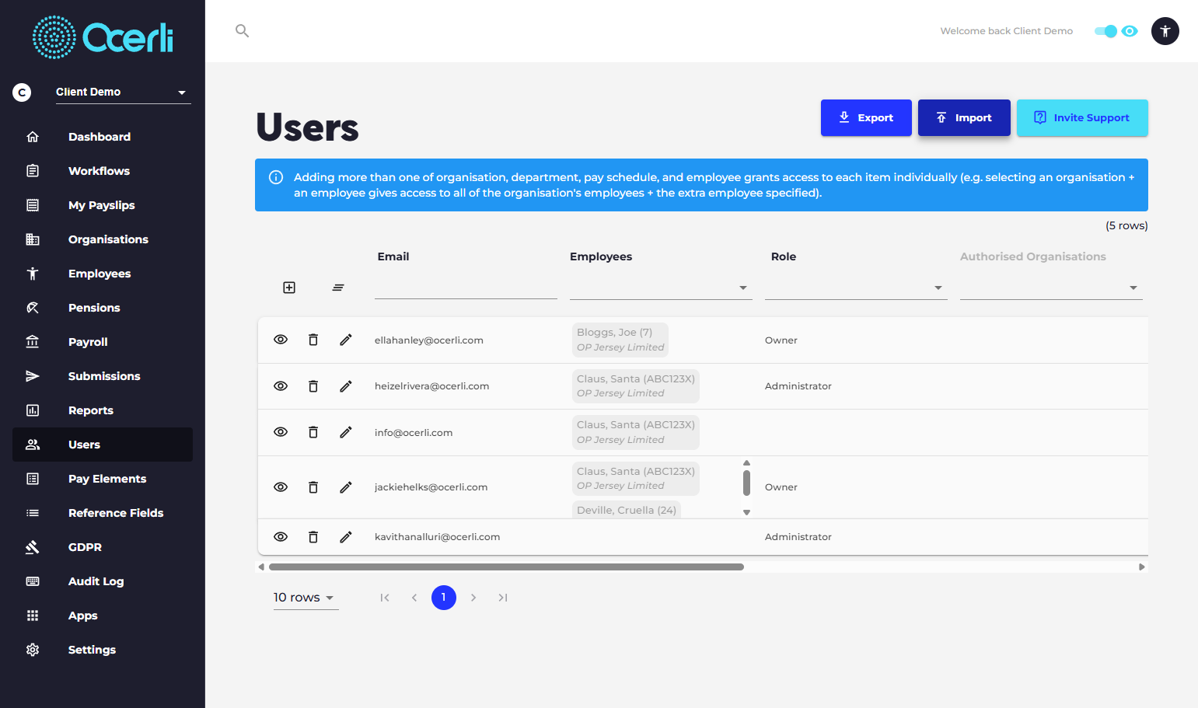1198x708 pixels.
Task: View user info@ocerli.com via eye icon
Action: (281, 432)
